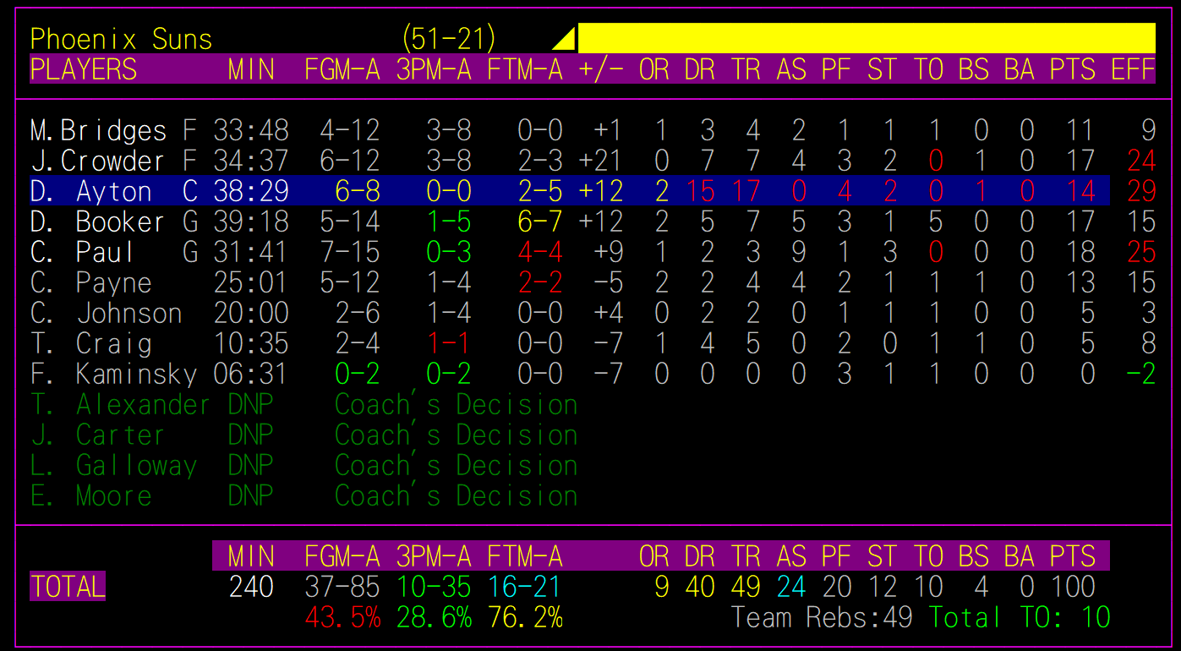1181x651 pixels.
Task: Select the +/- column header
Action: (601, 69)
